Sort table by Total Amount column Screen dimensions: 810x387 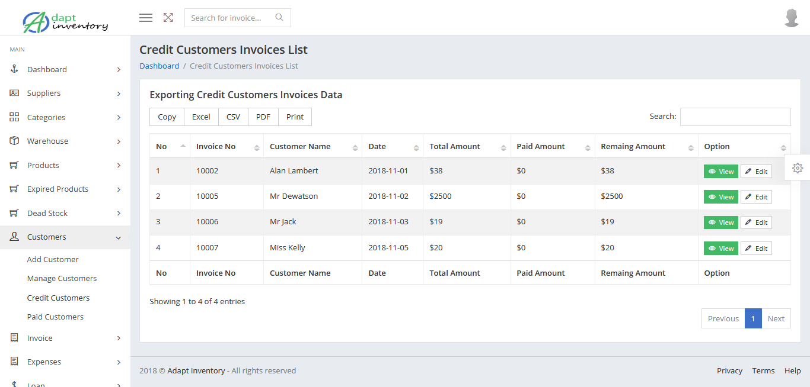[x=466, y=147]
